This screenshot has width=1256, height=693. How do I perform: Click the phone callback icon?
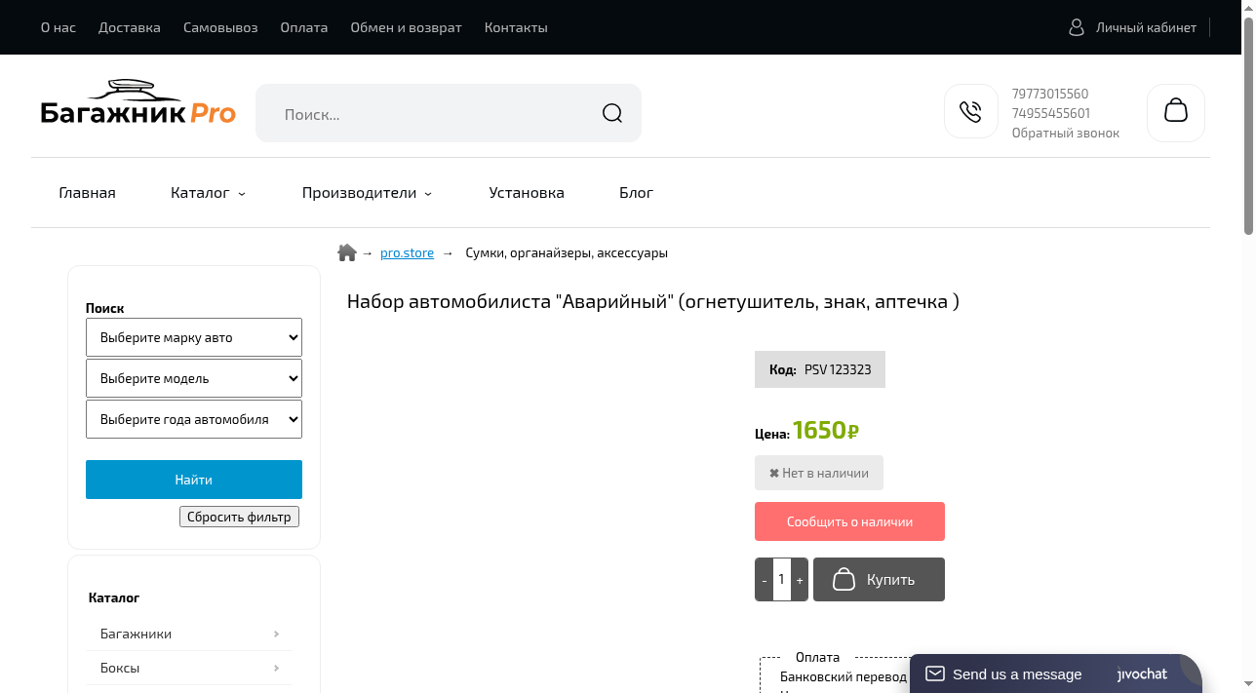pyautogui.click(x=970, y=111)
